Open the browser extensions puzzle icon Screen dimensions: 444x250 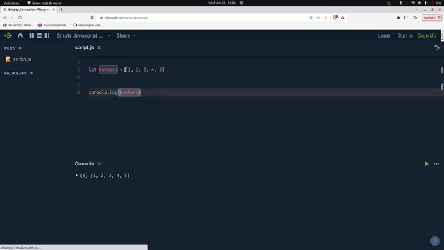click(x=398, y=17)
